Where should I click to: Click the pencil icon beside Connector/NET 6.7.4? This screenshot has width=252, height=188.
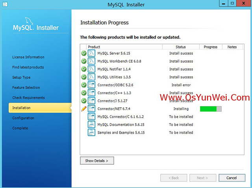click(x=83, y=109)
